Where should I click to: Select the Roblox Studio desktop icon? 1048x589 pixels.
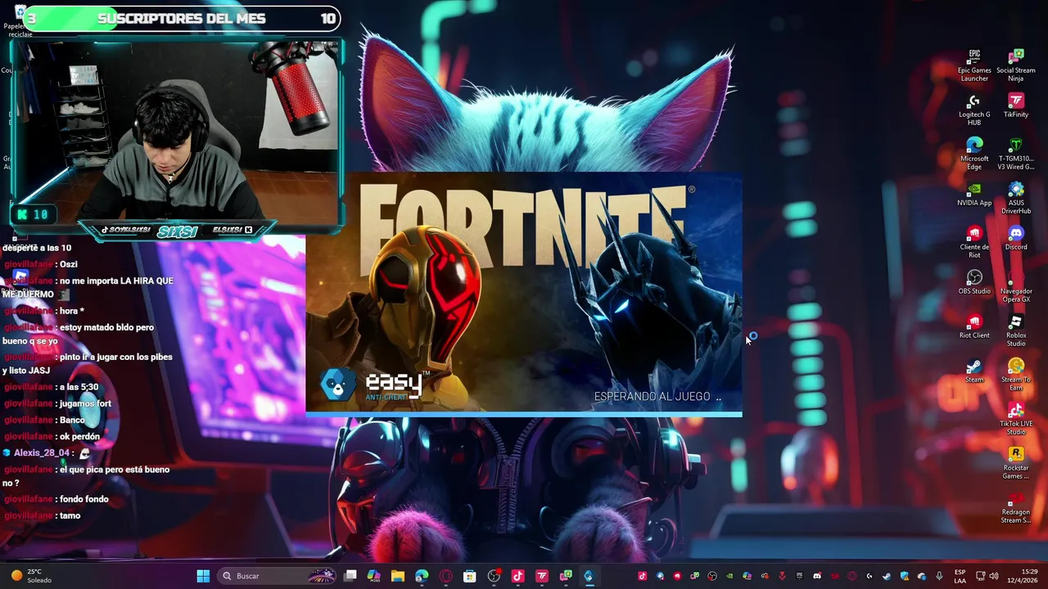tap(1016, 330)
